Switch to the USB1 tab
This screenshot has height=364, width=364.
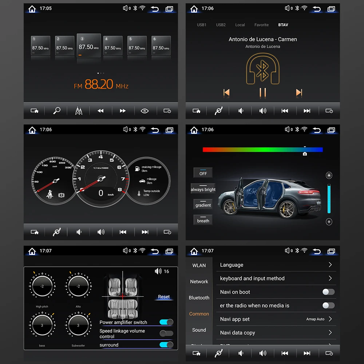(x=202, y=25)
